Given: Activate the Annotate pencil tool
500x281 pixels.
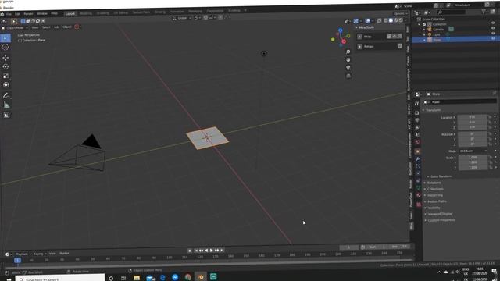Looking at the screenshot, I should pos(6,95).
